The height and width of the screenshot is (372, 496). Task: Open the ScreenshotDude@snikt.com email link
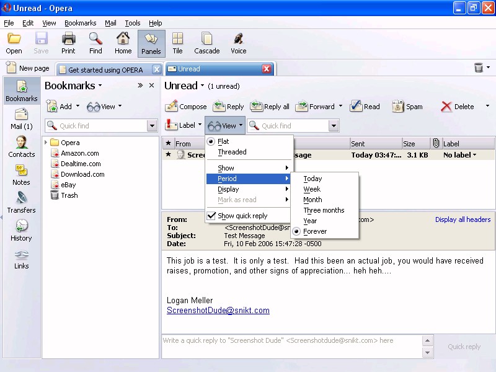(x=218, y=311)
